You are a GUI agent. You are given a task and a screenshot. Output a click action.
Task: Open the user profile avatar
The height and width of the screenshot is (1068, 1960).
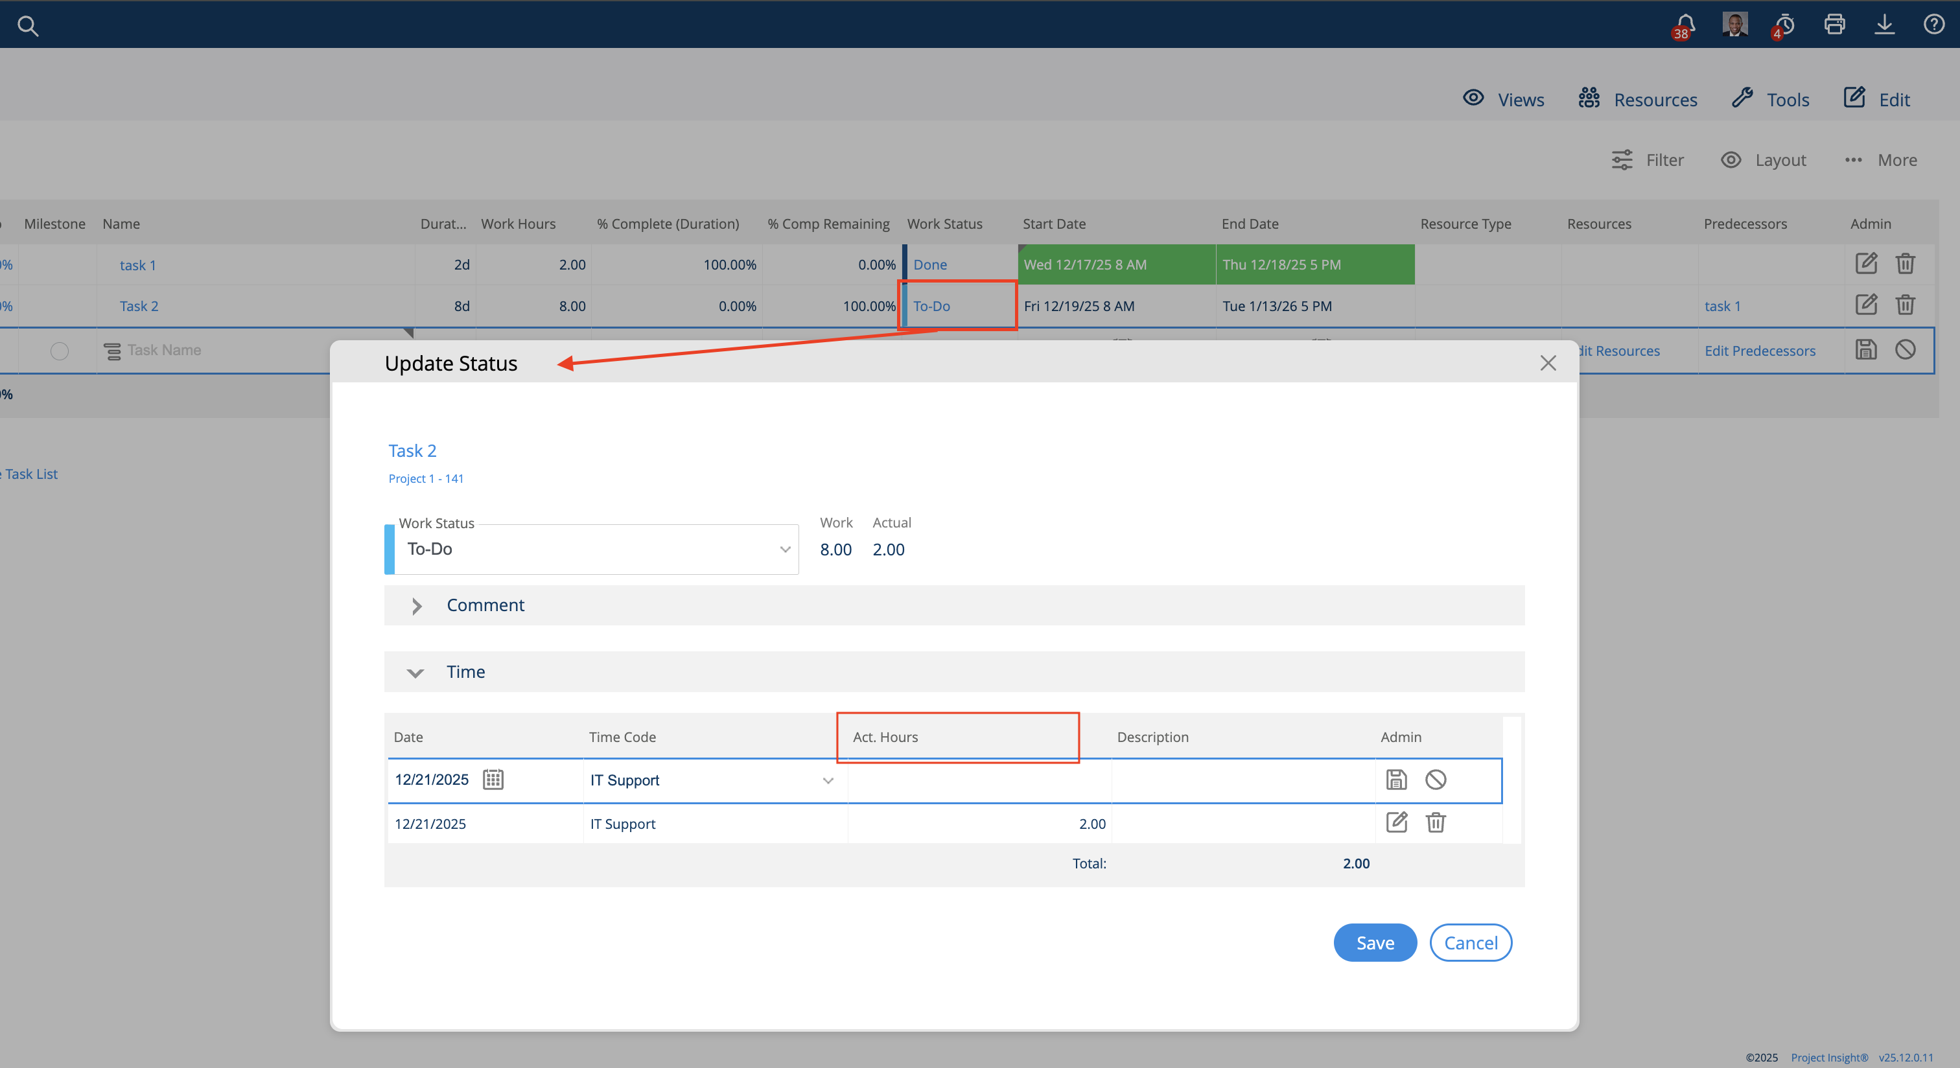point(1735,25)
